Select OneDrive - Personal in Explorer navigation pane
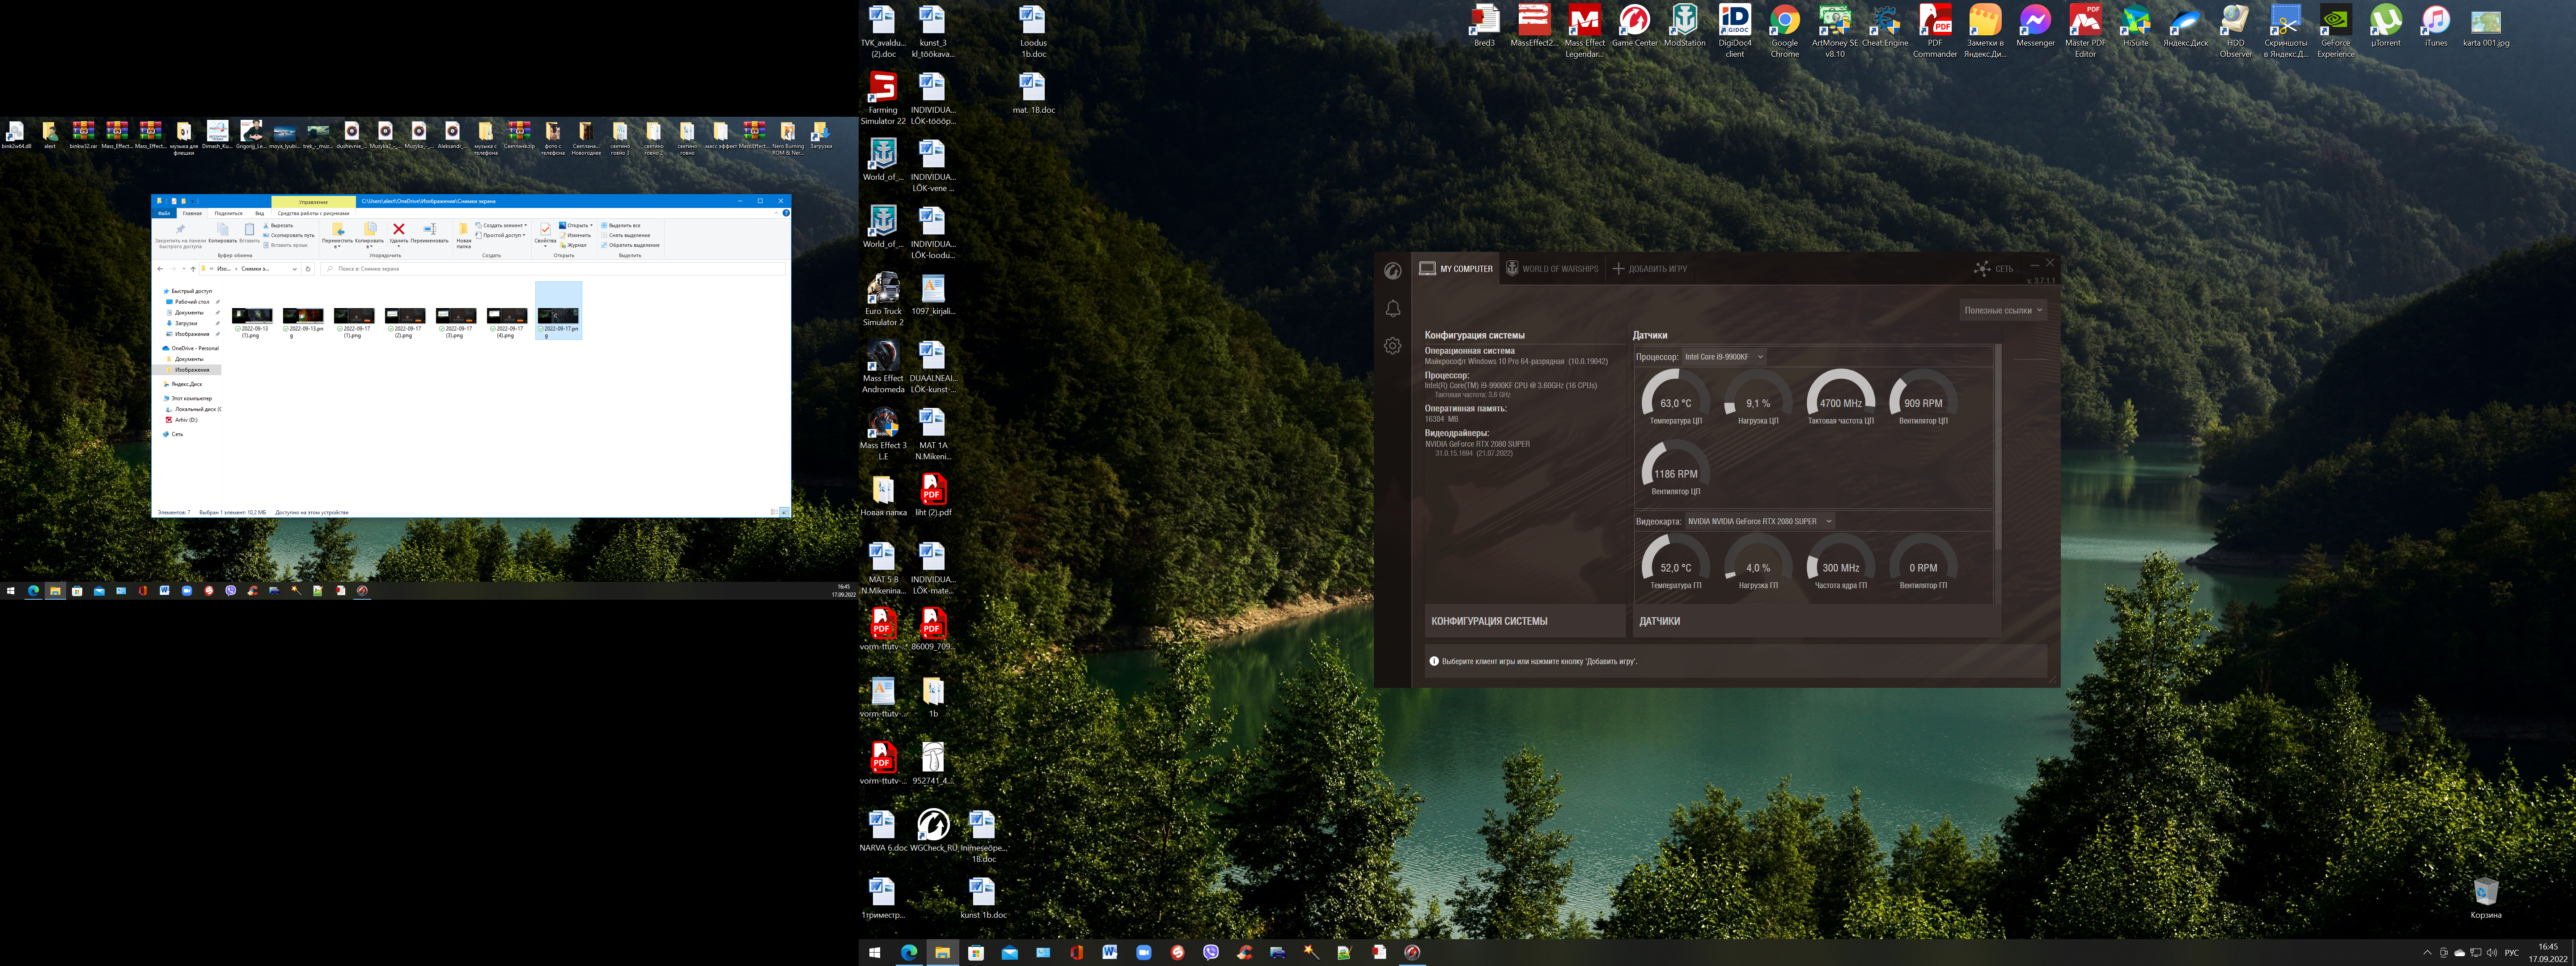 191,348
